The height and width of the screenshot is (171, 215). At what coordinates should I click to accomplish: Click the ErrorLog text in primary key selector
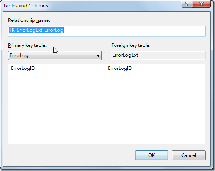[19, 55]
